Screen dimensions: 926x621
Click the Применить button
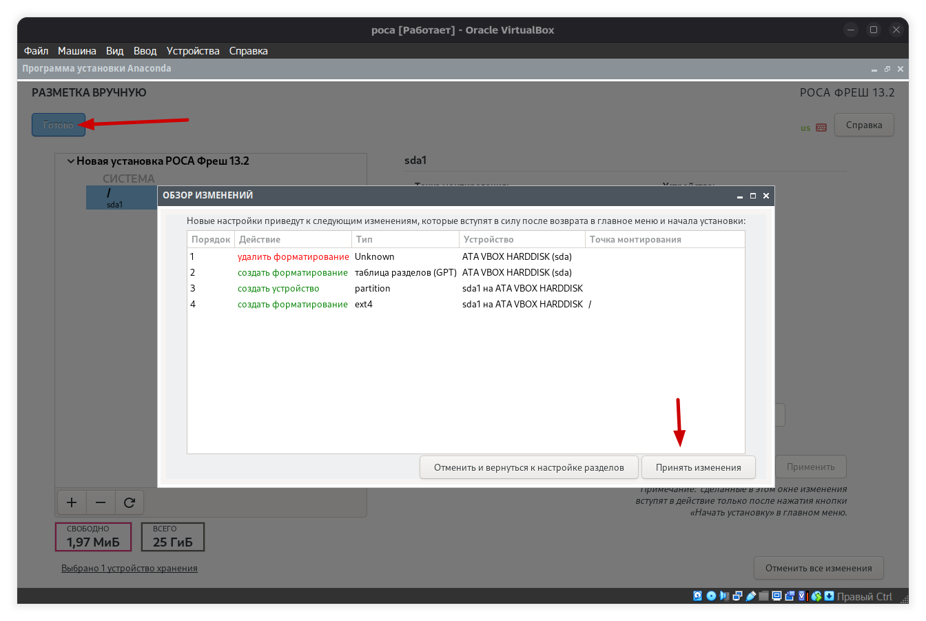pyautogui.click(x=811, y=467)
